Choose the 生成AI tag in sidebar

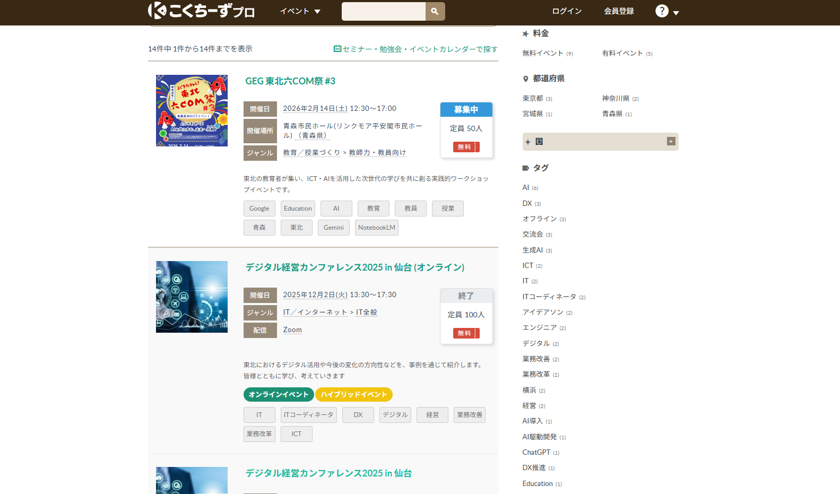pyautogui.click(x=533, y=250)
